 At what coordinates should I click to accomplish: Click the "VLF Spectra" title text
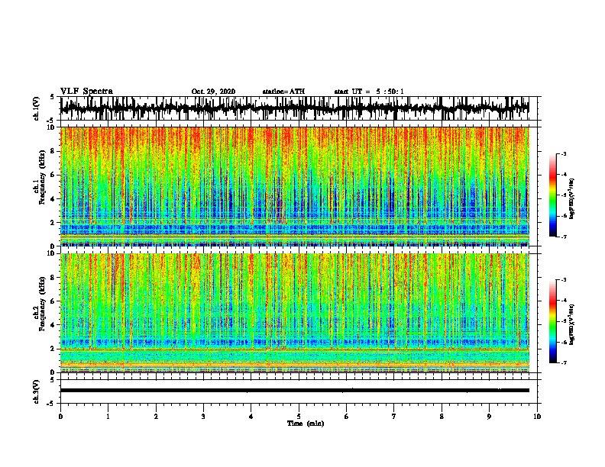[x=86, y=92]
